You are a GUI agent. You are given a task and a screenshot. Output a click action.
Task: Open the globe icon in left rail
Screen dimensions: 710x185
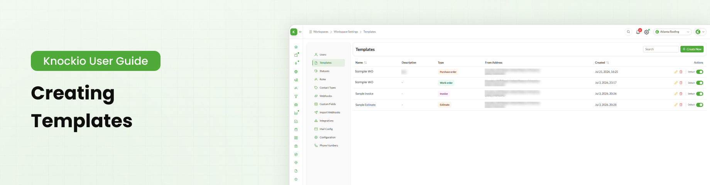(x=296, y=72)
